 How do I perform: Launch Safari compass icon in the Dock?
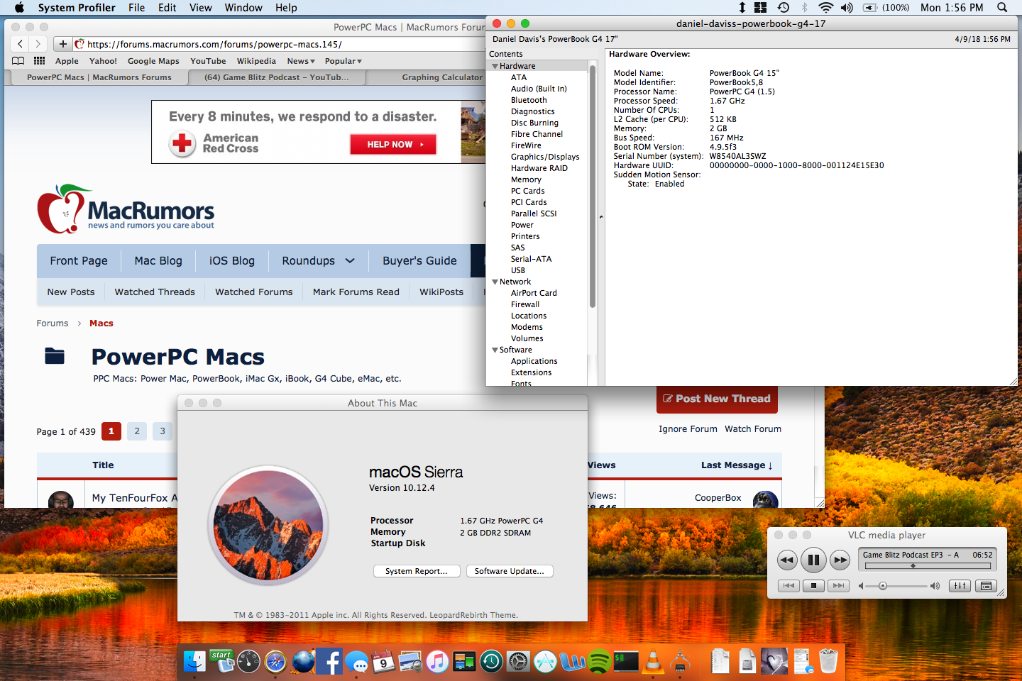(275, 662)
